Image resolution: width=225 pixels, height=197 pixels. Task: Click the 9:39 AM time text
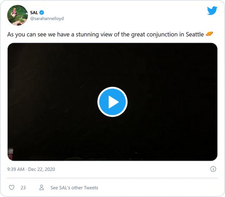point(16,169)
